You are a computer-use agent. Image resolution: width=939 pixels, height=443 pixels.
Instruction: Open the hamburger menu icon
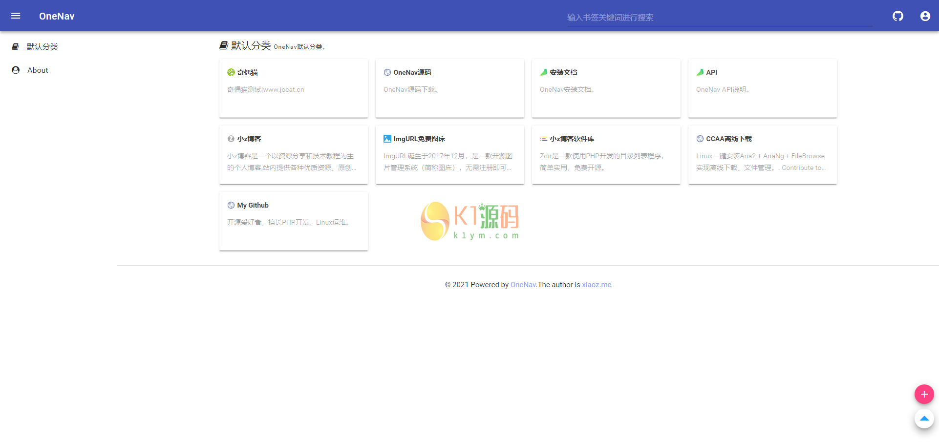(x=16, y=16)
